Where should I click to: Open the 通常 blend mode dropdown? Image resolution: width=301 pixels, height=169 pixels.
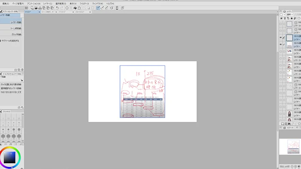click(x=290, y=15)
